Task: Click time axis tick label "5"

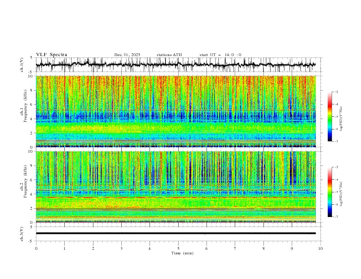Action: (x=178, y=248)
